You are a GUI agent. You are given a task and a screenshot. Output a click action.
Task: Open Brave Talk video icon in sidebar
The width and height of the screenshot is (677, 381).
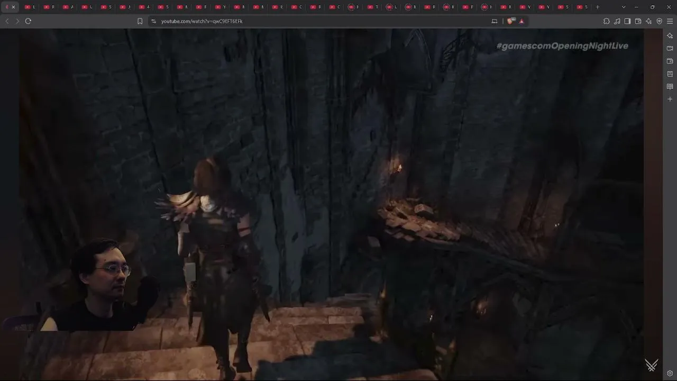coord(670,48)
